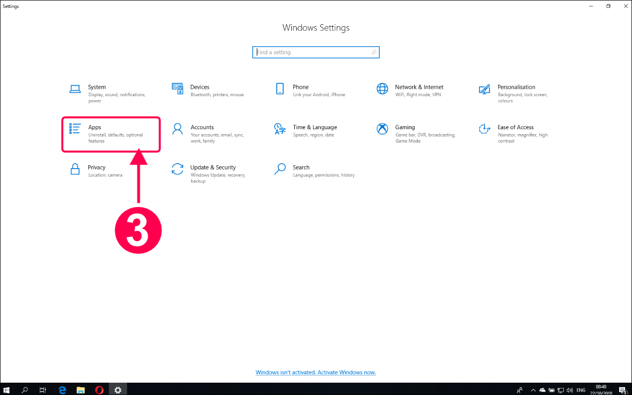This screenshot has width=632, height=395.
Task: Click 'Speech, region, date' description
Action: pyautogui.click(x=314, y=135)
